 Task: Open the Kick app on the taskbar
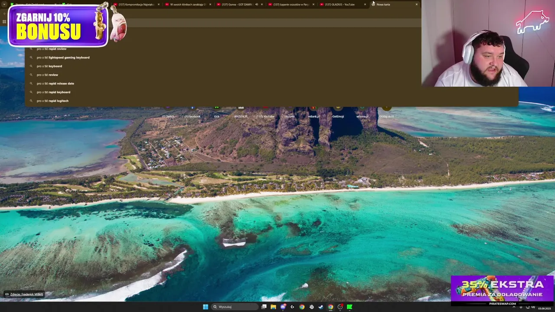tap(349, 307)
